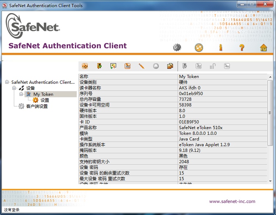Click the 'AKS ifdh 0' reader name value
276x215 pixels.
190,88
